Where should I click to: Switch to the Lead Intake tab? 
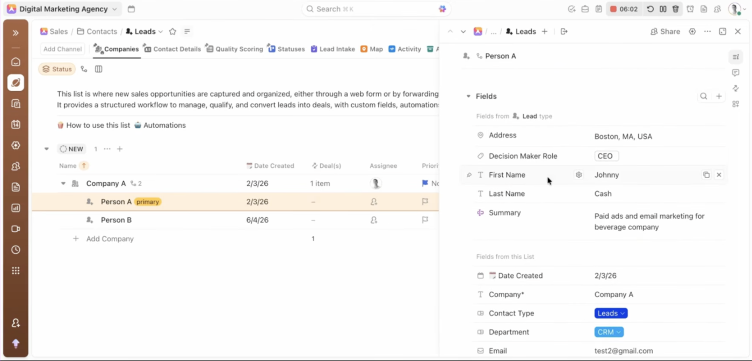click(x=333, y=49)
